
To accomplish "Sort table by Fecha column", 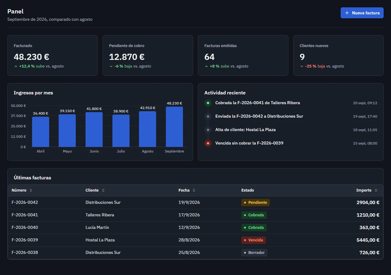I will [x=187, y=190].
